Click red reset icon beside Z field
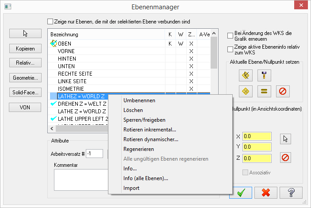 (285, 158)
